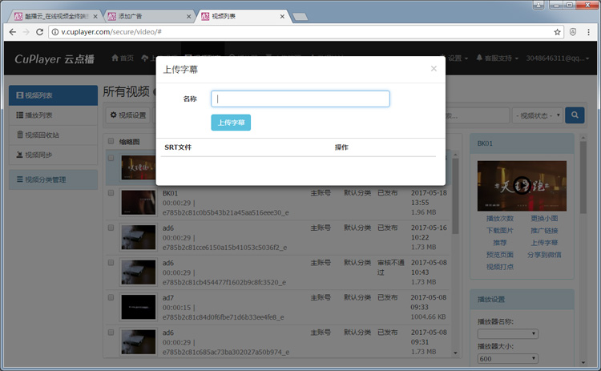Tick the select-all checkbox beside 缩略图
Screen dimensions: 601x371
point(111,141)
